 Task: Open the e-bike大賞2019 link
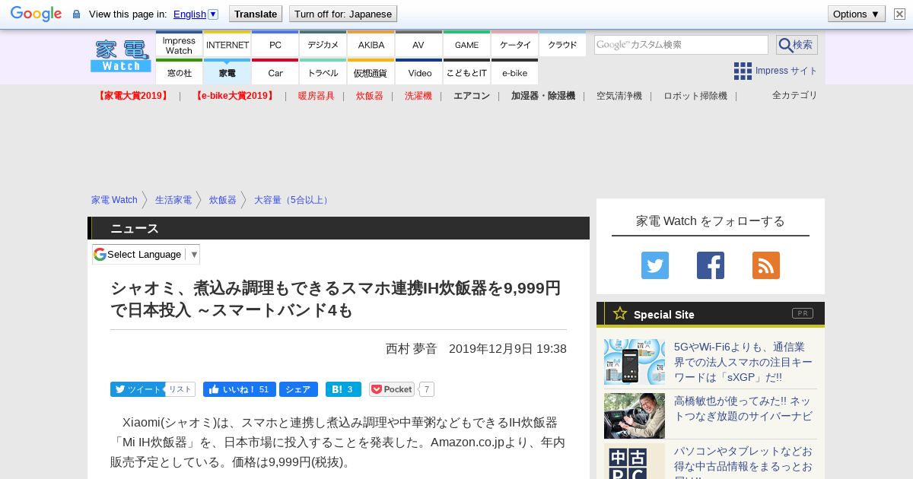(x=234, y=96)
